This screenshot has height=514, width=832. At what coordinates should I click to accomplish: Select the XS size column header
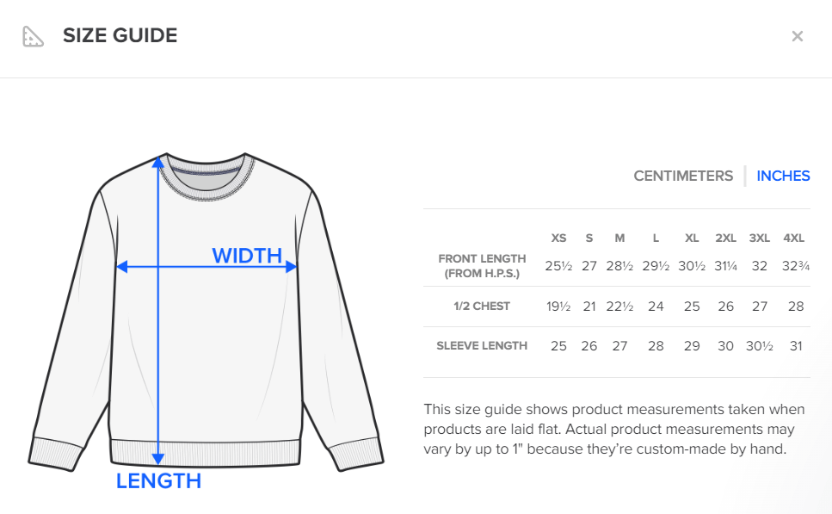coord(559,238)
